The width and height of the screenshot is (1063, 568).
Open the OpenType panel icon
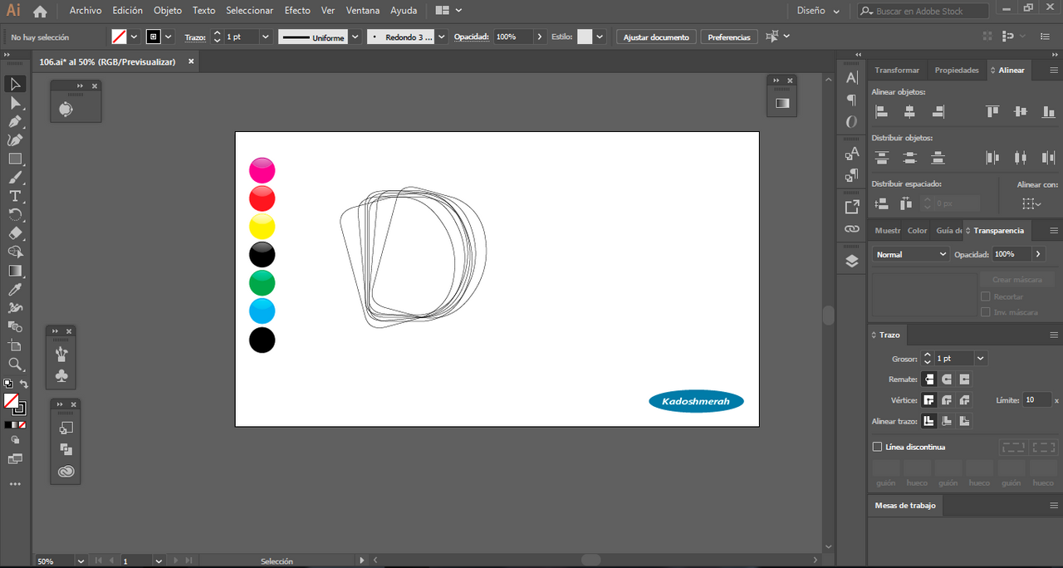tap(852, 122)
